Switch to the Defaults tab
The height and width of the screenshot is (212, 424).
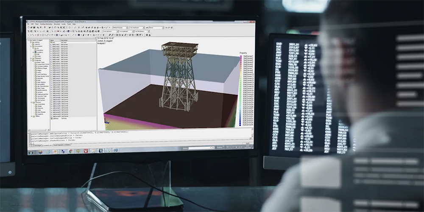pyautogui.click(x=67, y=145)
